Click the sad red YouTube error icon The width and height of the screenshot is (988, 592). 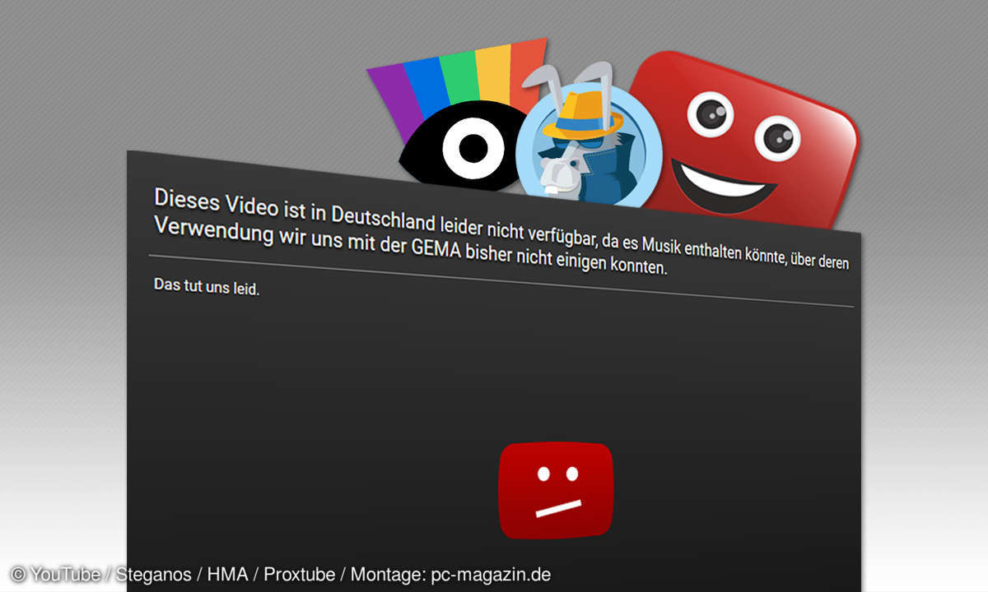(x=556, y=491)
